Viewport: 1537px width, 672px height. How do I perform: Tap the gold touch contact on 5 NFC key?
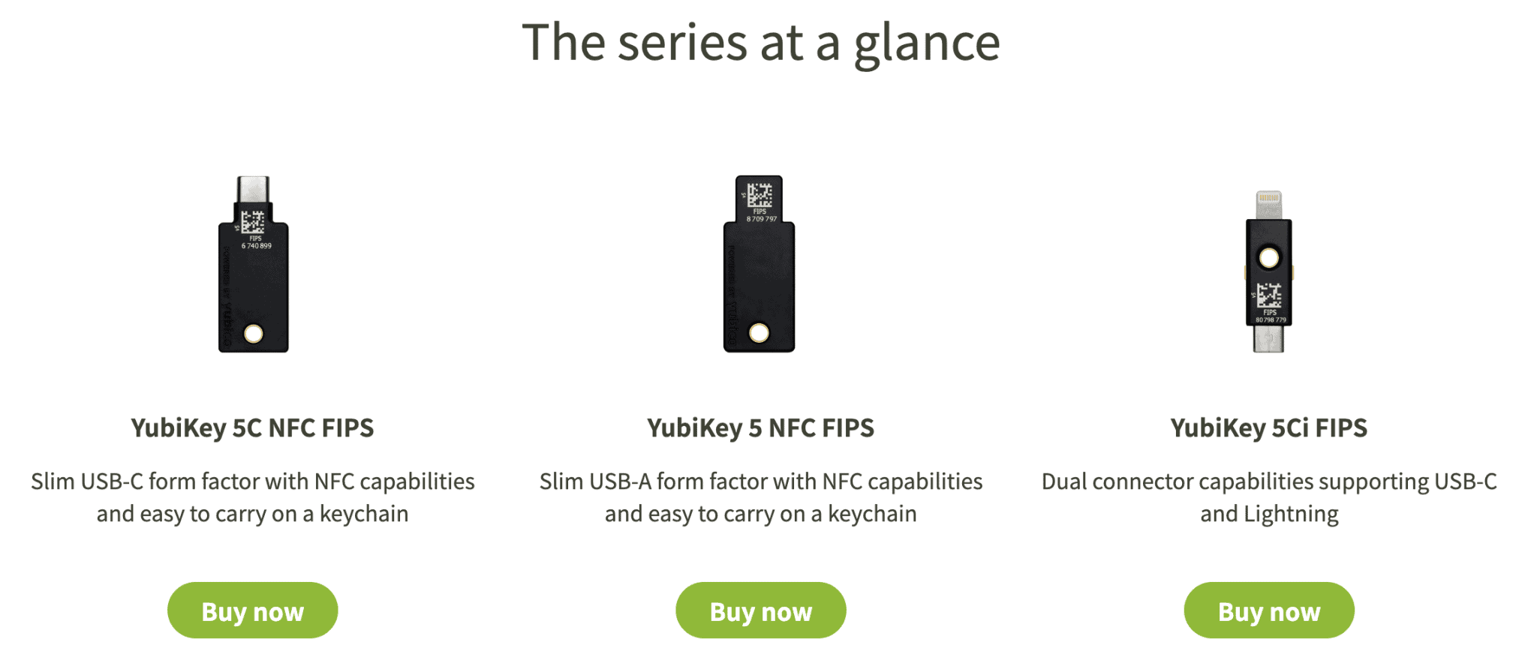[x=759, y=333]
